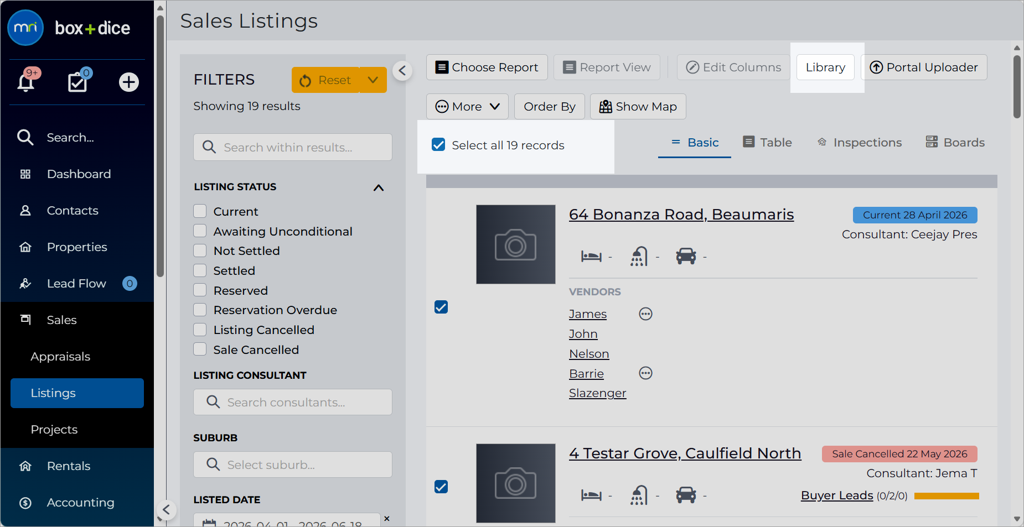Click the Choose Report button
Screen dimensions: 1024x527
coord(487,67)
